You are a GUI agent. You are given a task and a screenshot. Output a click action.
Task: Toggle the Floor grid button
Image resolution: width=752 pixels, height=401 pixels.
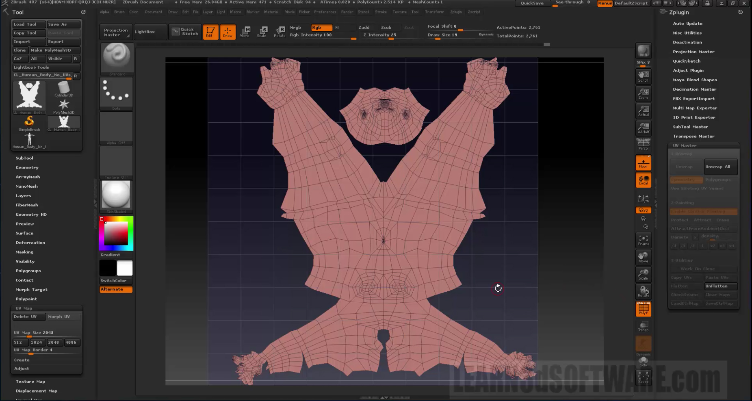click(x=643, y=163)
